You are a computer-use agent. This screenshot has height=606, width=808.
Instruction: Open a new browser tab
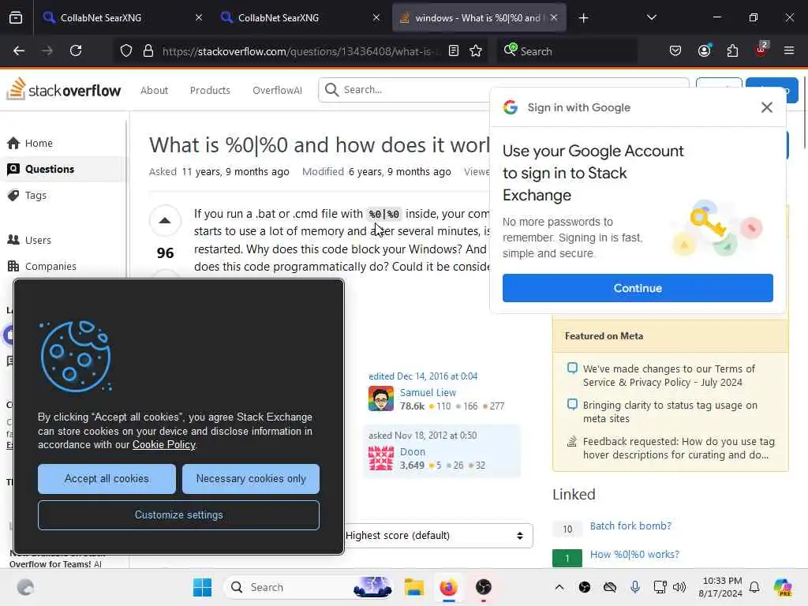[583, 18]
